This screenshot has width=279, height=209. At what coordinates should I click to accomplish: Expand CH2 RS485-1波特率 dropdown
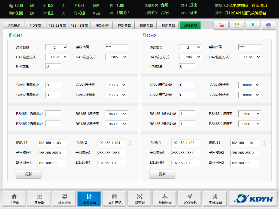(x=250, y=114)
